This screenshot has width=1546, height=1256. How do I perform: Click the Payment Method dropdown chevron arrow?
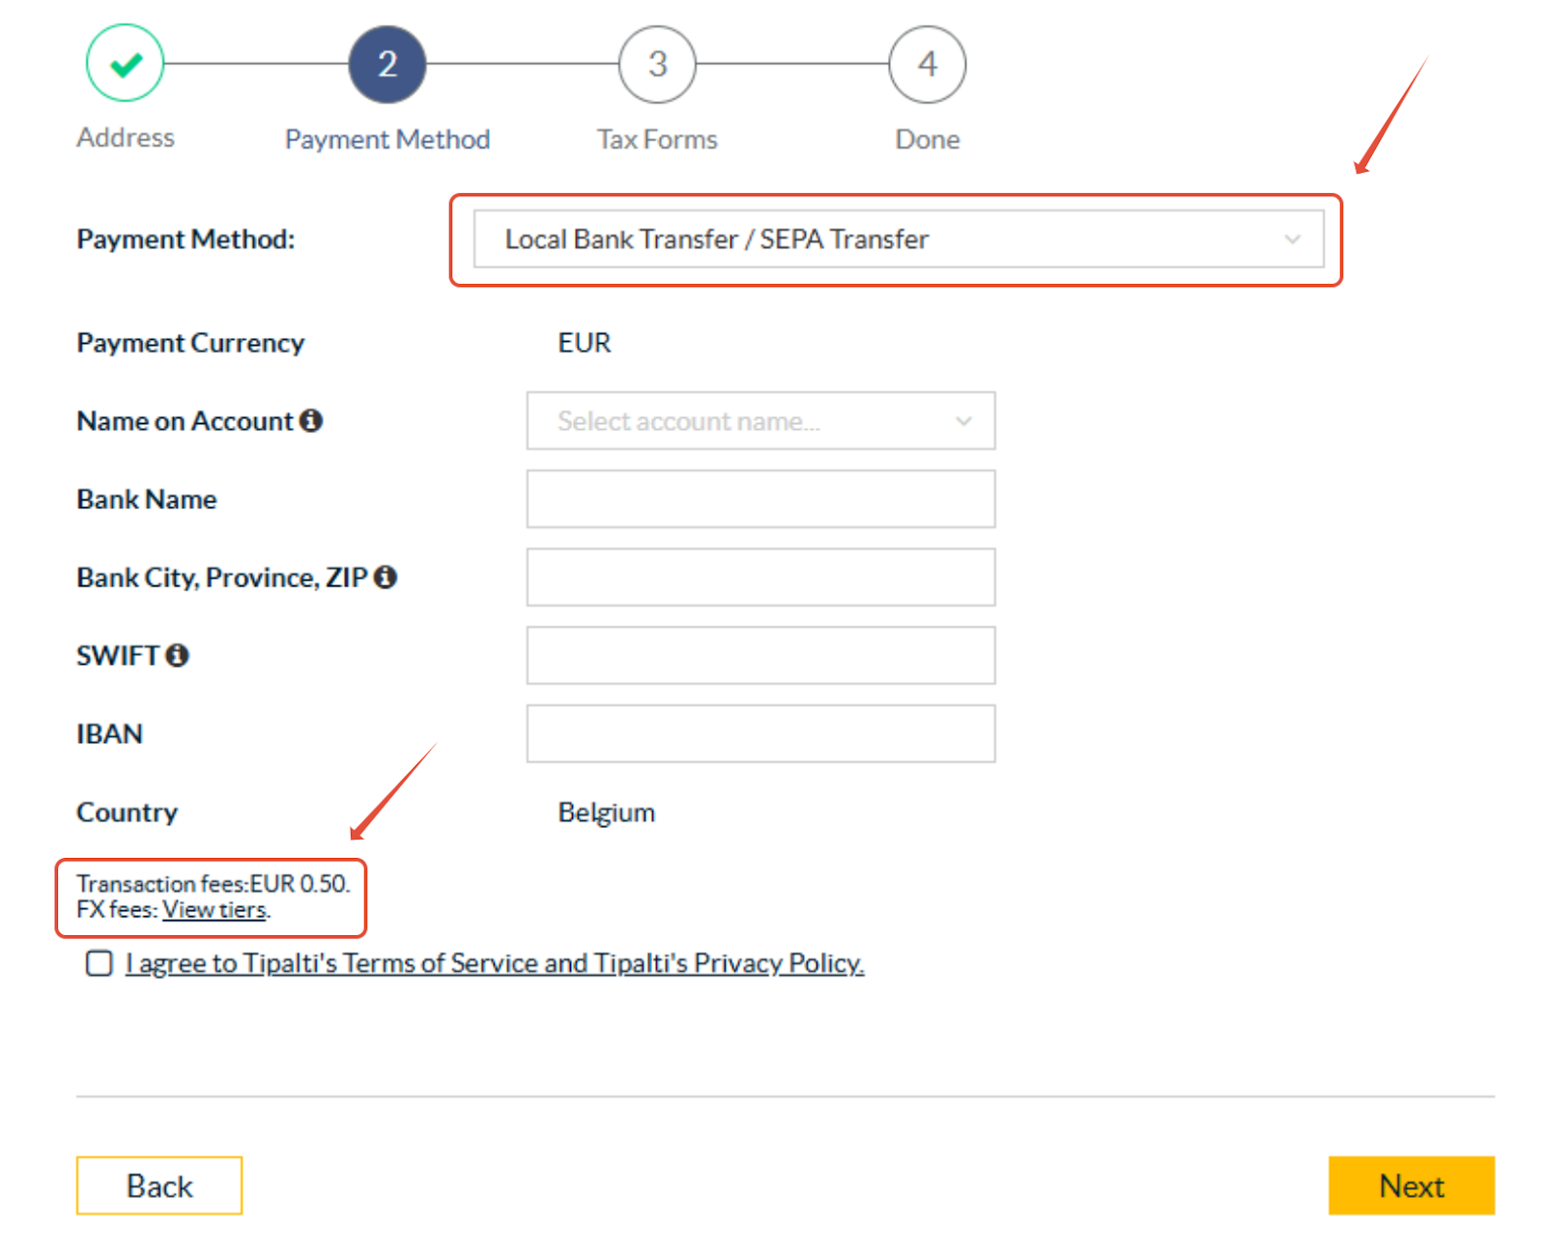pos(1292,240)
